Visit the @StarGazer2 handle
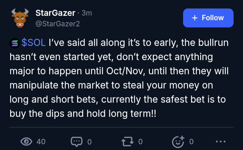The height and width of the screenshot is (150, 243). pyautogui.click(x=57, y=24)
